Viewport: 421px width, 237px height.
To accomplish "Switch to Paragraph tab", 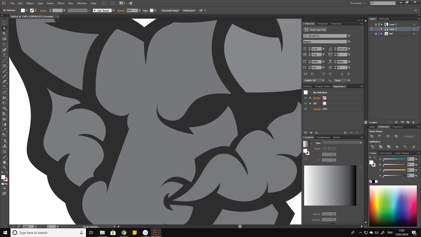I will point(322,24).
